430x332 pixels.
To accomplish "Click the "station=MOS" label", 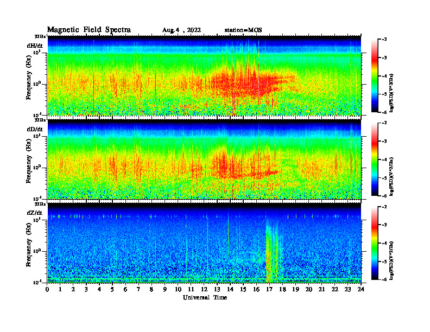I will point(243,30).
